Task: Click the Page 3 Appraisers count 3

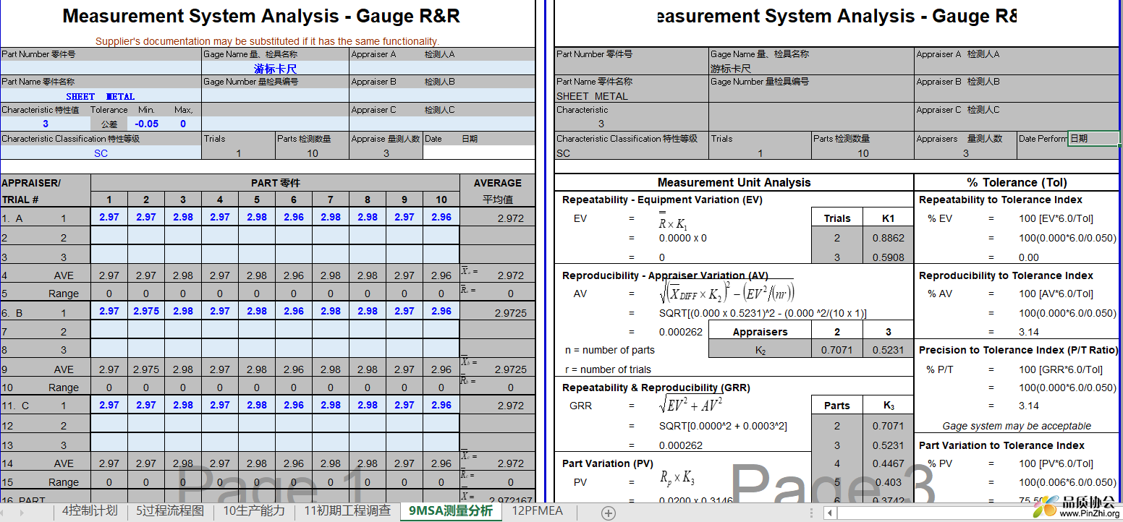Action: [x=965, y=153]
